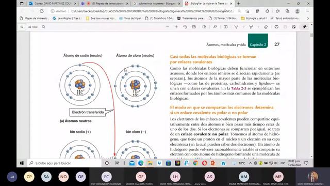Open See how viruses loo... bookmark
The width and height of the screenshot is (330, 186).
coord(101,19)
